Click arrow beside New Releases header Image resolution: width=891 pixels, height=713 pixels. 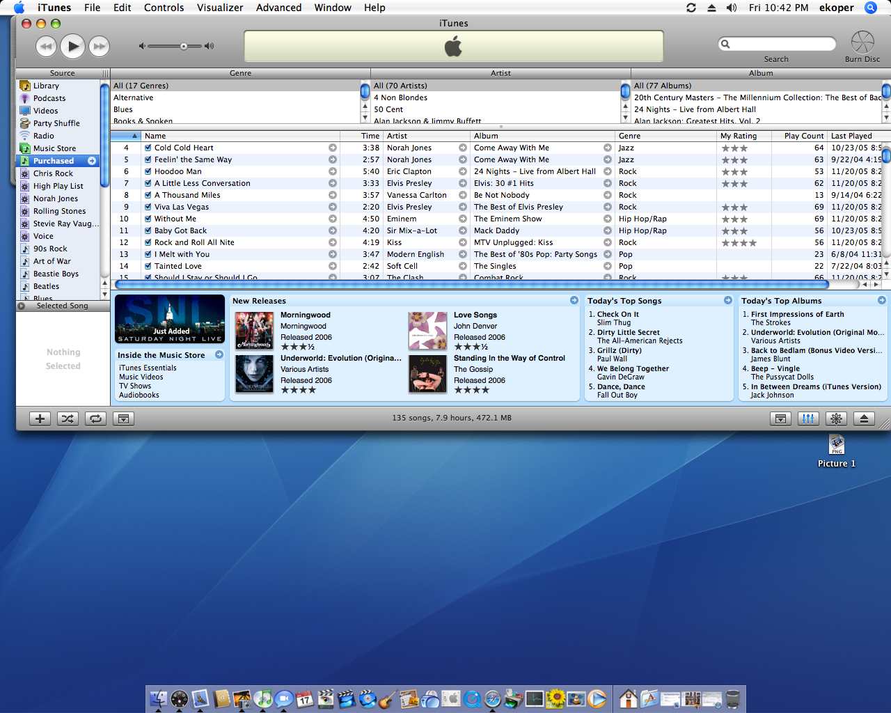point(574,300)
